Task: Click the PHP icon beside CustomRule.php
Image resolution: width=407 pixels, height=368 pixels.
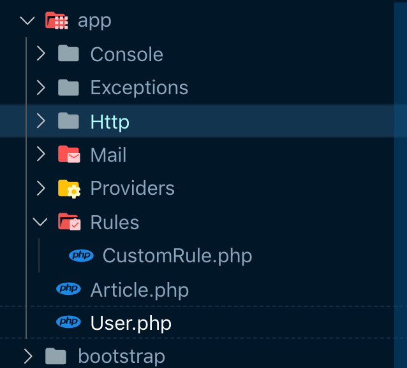Action: click(81, 256)
